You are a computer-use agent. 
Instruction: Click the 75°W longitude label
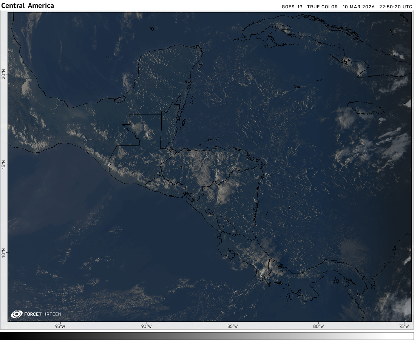click(405, 326)
